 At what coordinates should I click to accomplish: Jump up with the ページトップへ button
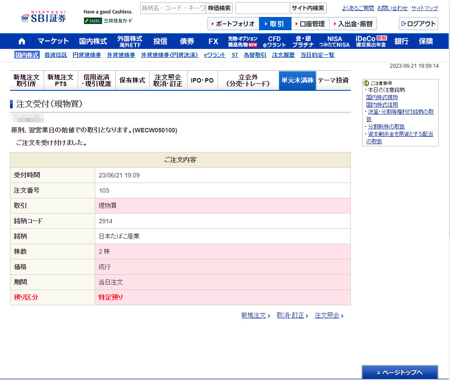click(400, 373)
